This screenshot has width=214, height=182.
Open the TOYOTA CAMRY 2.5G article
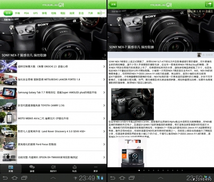[x=53, y=105]
